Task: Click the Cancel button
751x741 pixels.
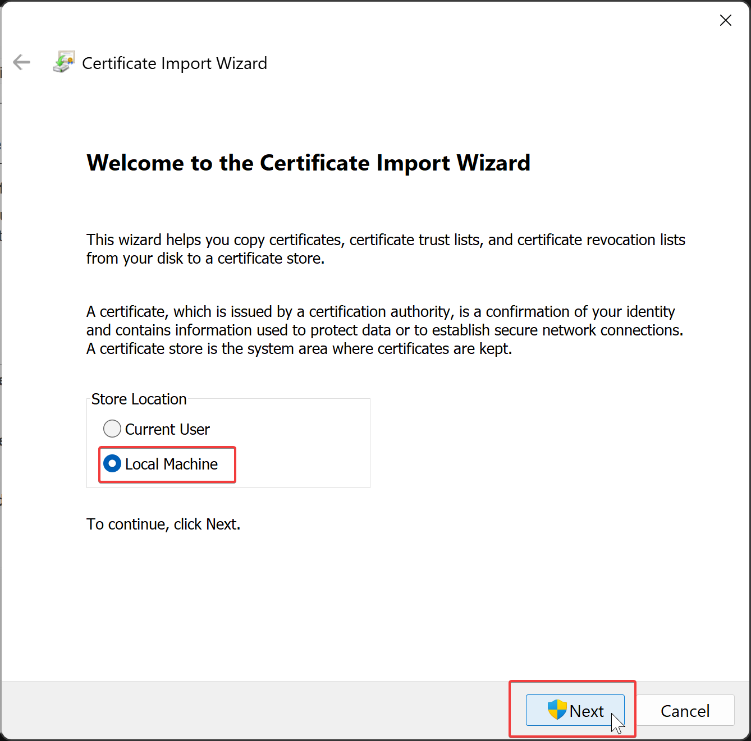Action: 685,710
